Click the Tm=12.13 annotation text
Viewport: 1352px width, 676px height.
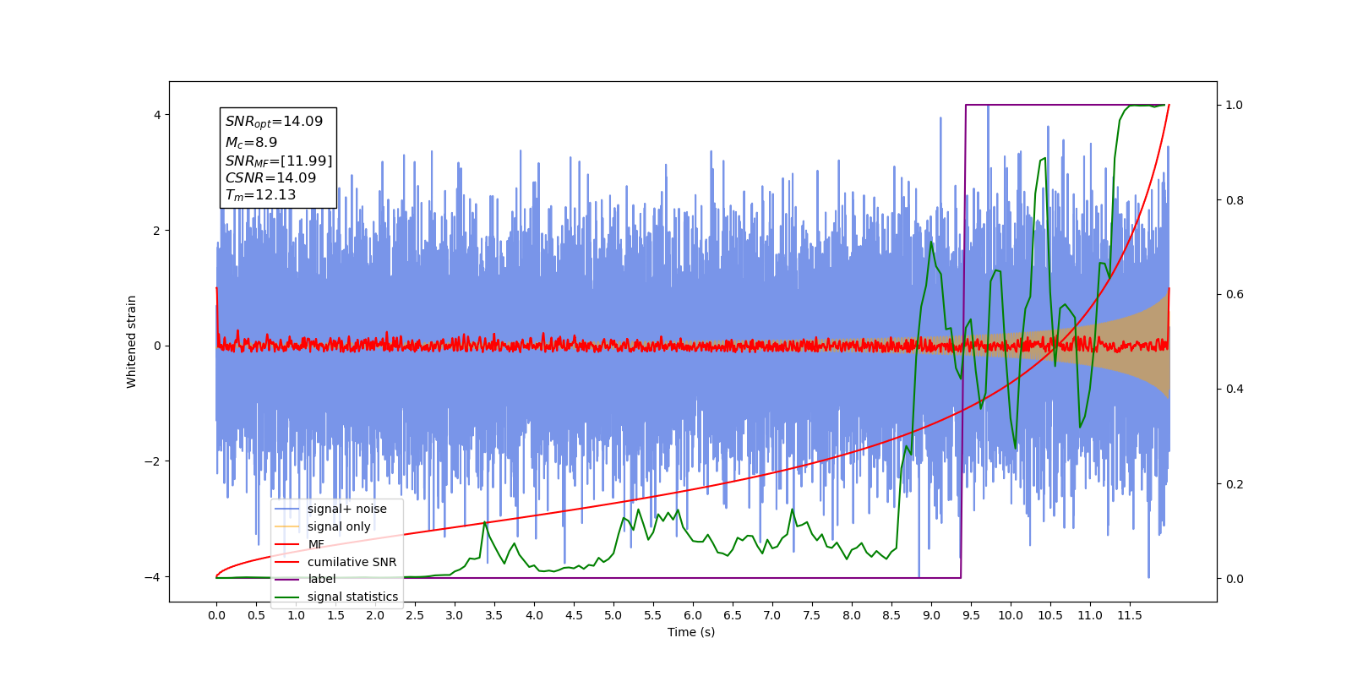click(x=260, y=195)
